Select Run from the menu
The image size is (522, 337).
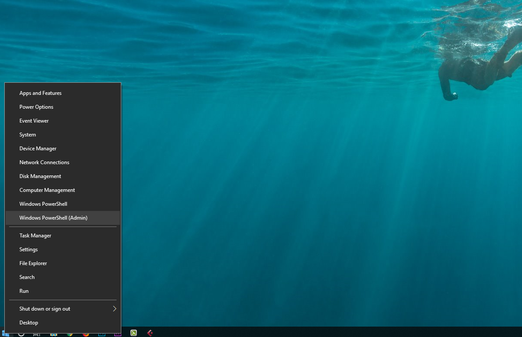(24, 291)
